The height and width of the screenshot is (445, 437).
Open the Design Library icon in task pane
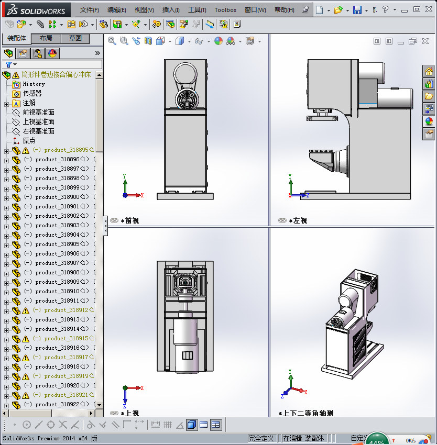[429, 84]
